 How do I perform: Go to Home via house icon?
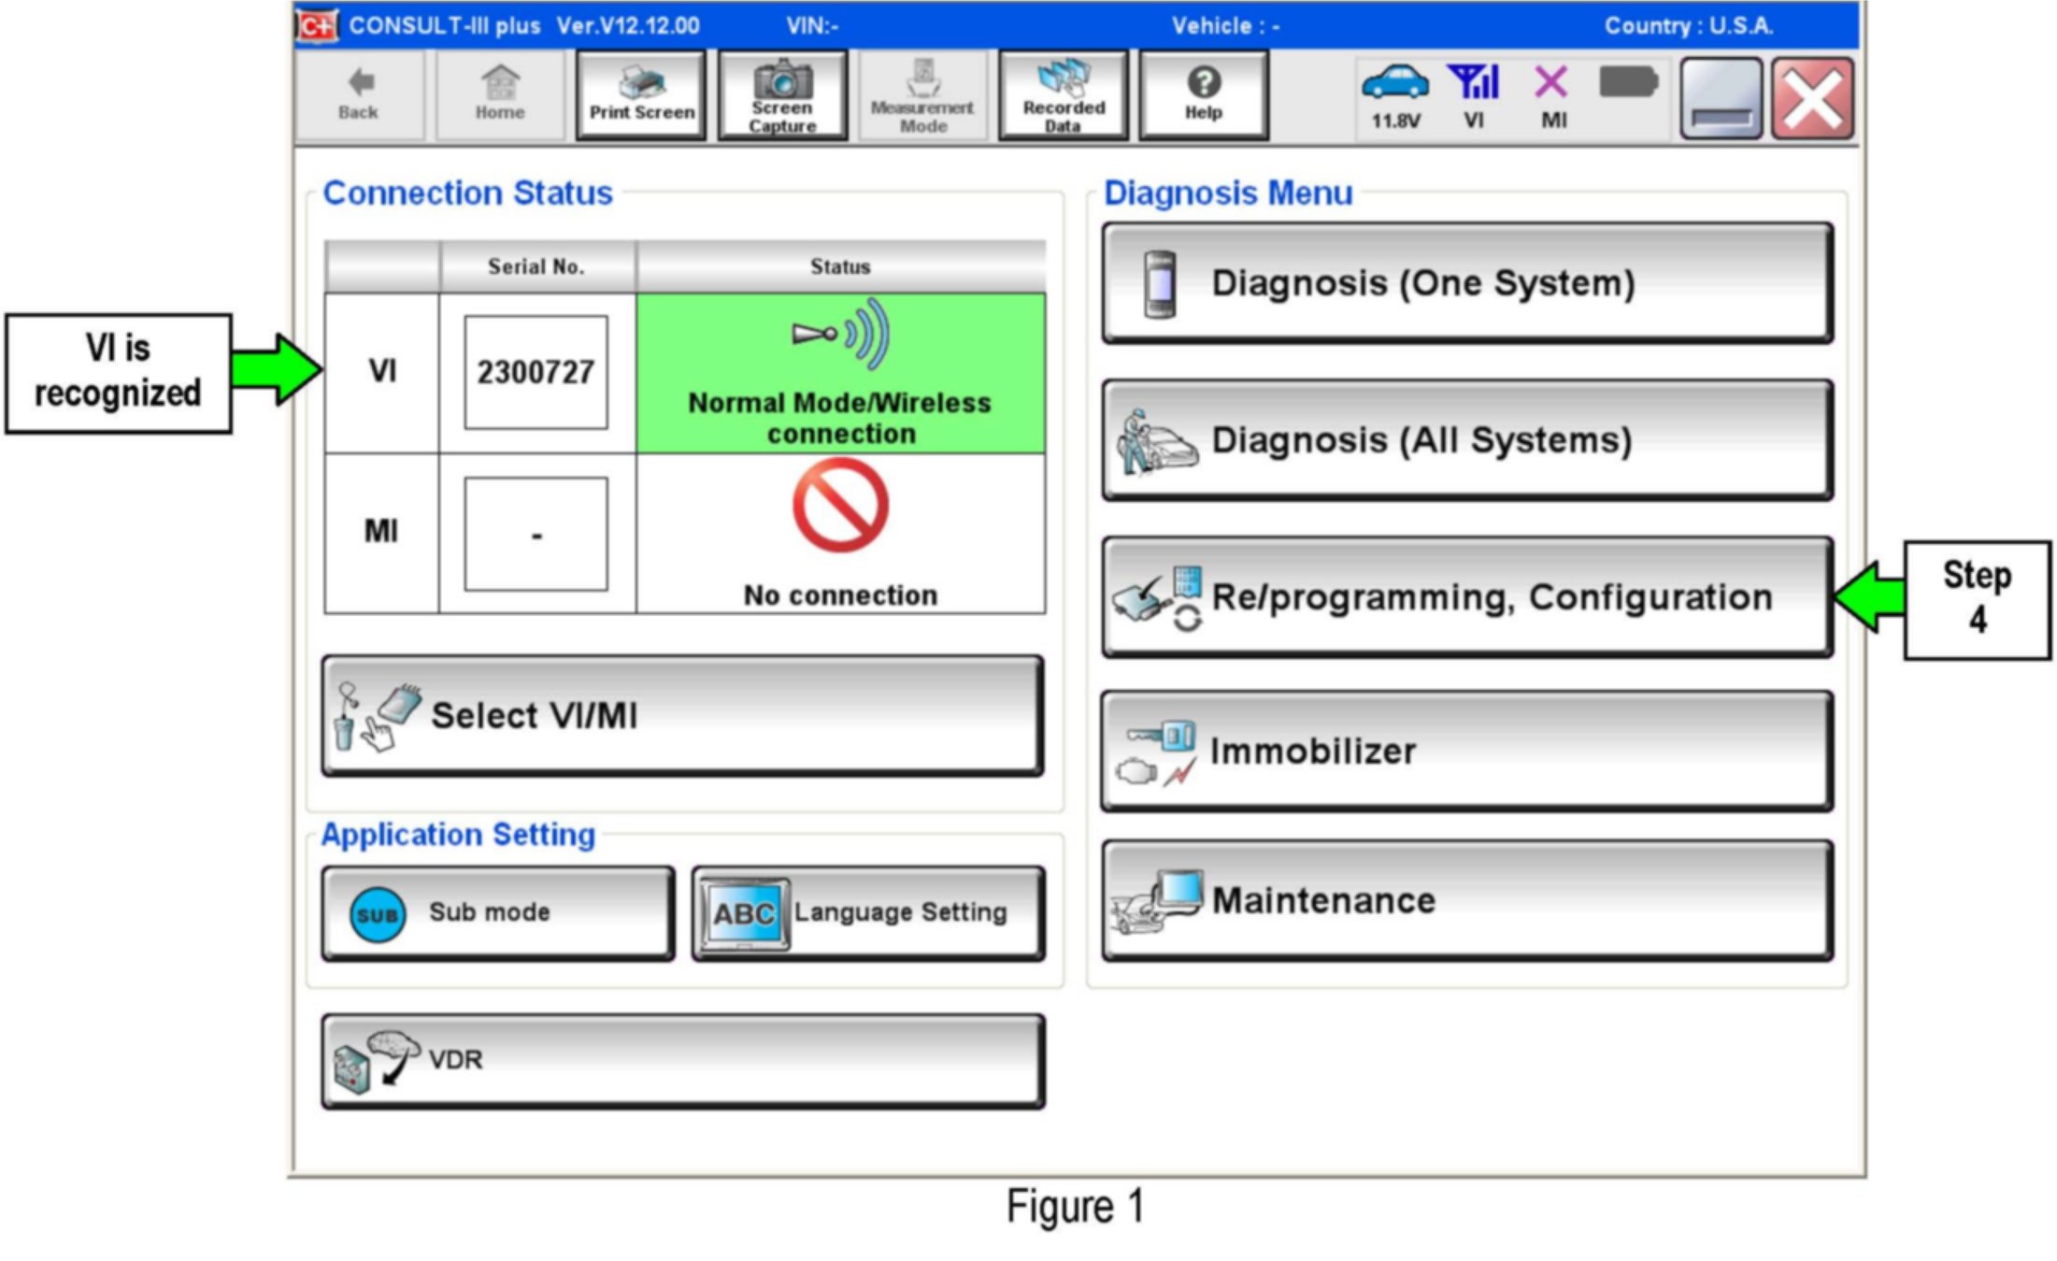500,95
